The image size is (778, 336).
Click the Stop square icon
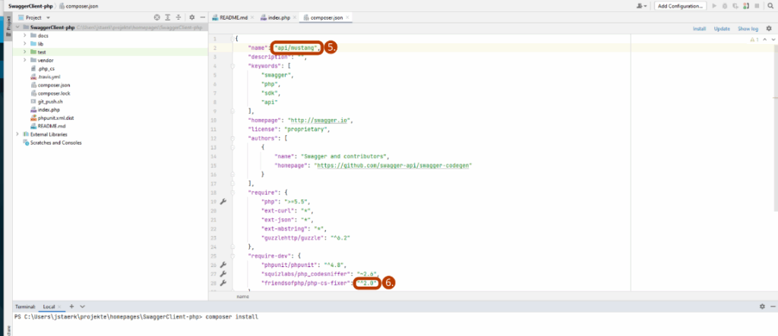[x=757, y=6]
